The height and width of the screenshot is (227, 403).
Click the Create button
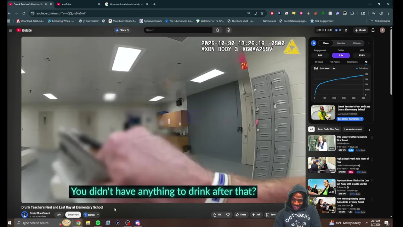[360, 30]
